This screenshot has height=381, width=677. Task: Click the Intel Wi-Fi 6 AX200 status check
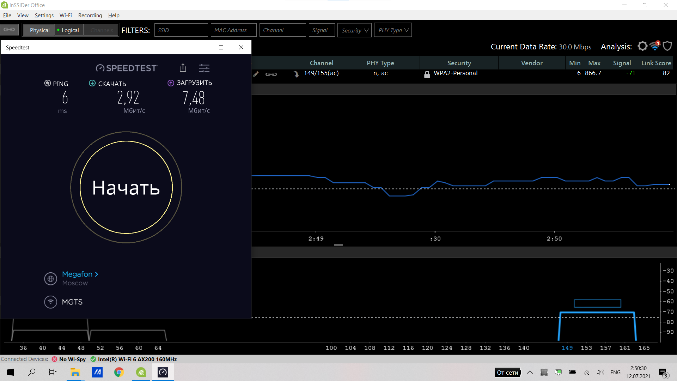pos(93,359)
